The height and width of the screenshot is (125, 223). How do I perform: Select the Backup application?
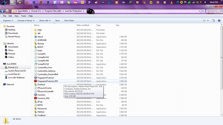tap(41, 44)
